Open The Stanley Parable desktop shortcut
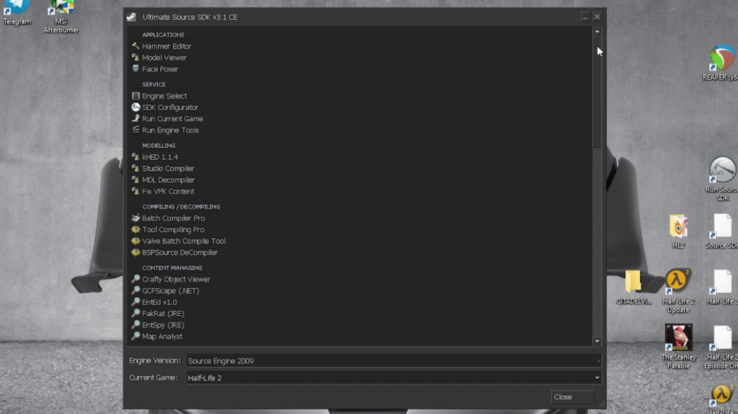 click(678, 346)
